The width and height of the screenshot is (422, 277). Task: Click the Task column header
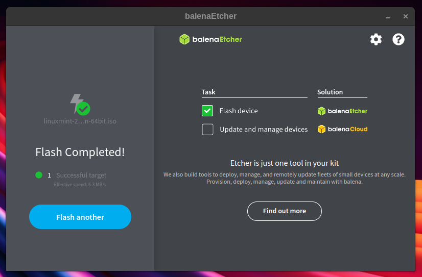click(x=208, y=92)
